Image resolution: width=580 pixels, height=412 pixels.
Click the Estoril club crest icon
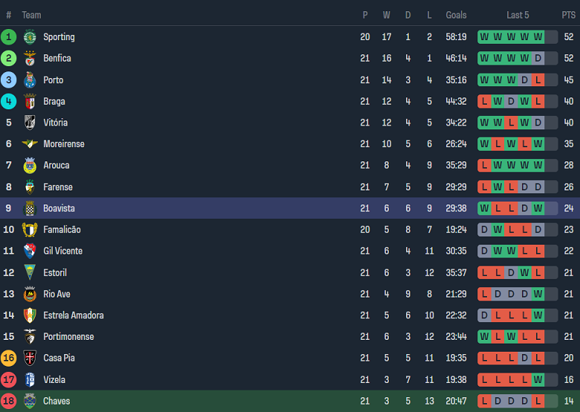tap(30, 272)
